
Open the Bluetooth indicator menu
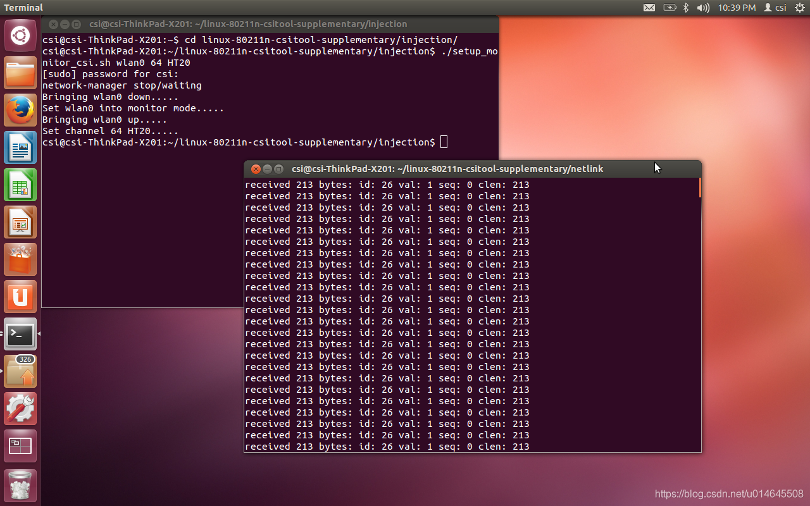coord(686,8)
